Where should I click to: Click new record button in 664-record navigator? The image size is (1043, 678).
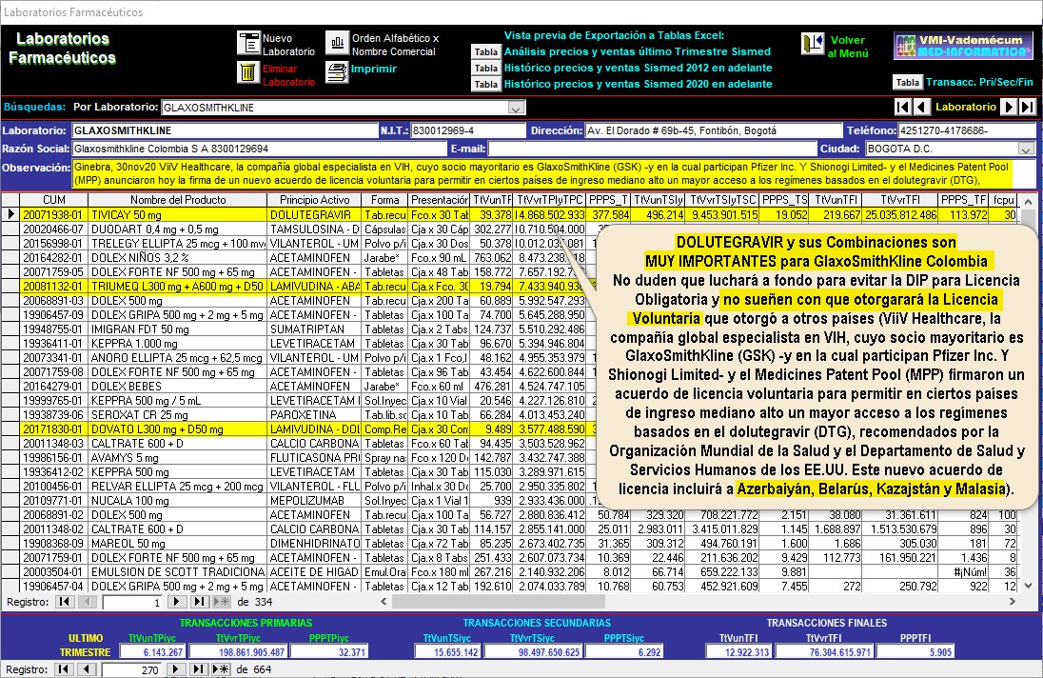(220, 669)
